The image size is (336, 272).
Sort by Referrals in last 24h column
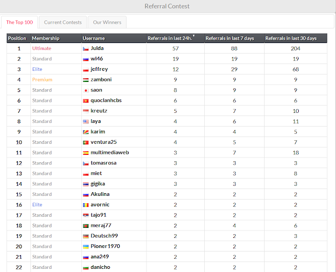click(x=170, y=38)
